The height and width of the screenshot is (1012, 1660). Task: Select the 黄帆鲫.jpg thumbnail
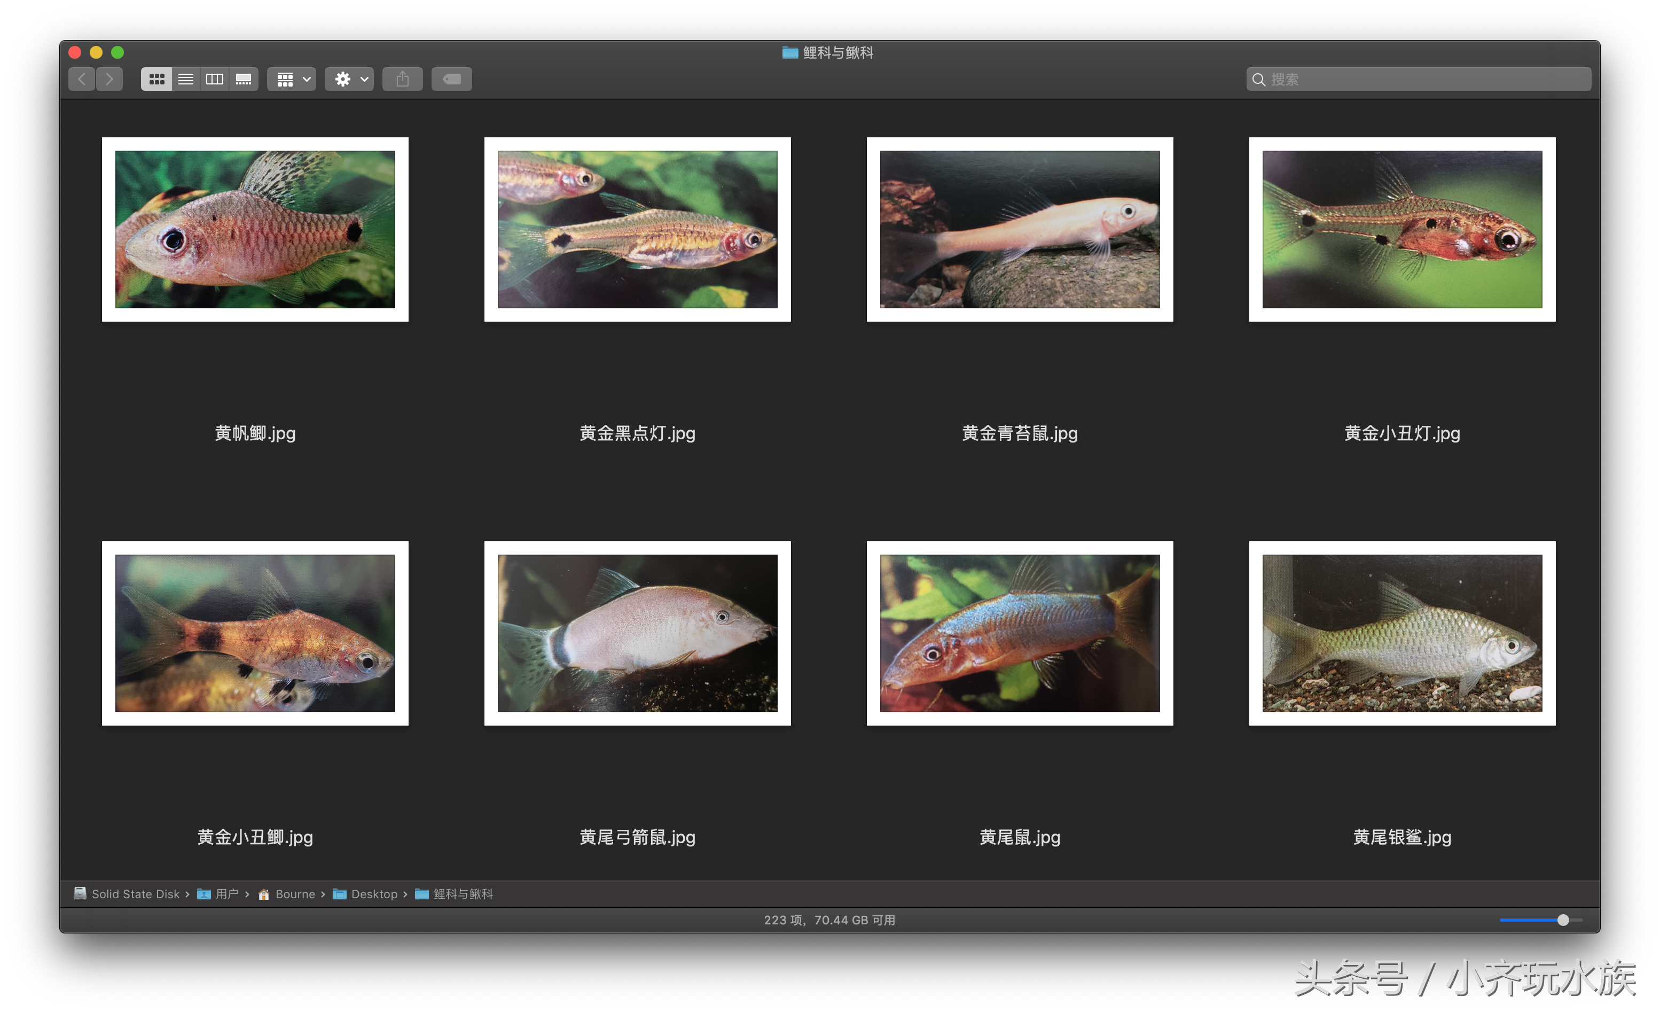(255, 230)
